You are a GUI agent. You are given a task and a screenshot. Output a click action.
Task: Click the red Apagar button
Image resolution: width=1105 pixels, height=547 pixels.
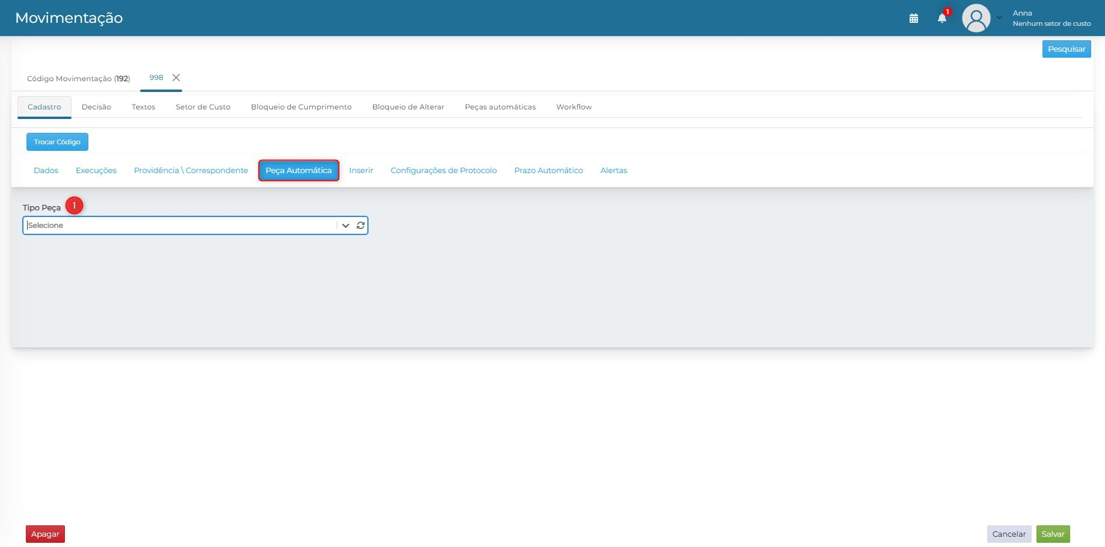[45, 534]
